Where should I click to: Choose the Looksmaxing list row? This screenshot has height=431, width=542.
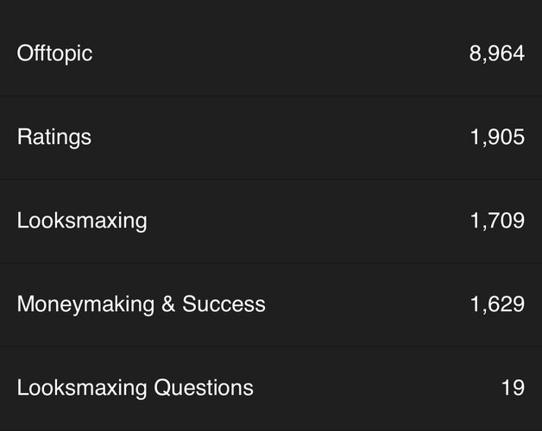coord(271,221)
